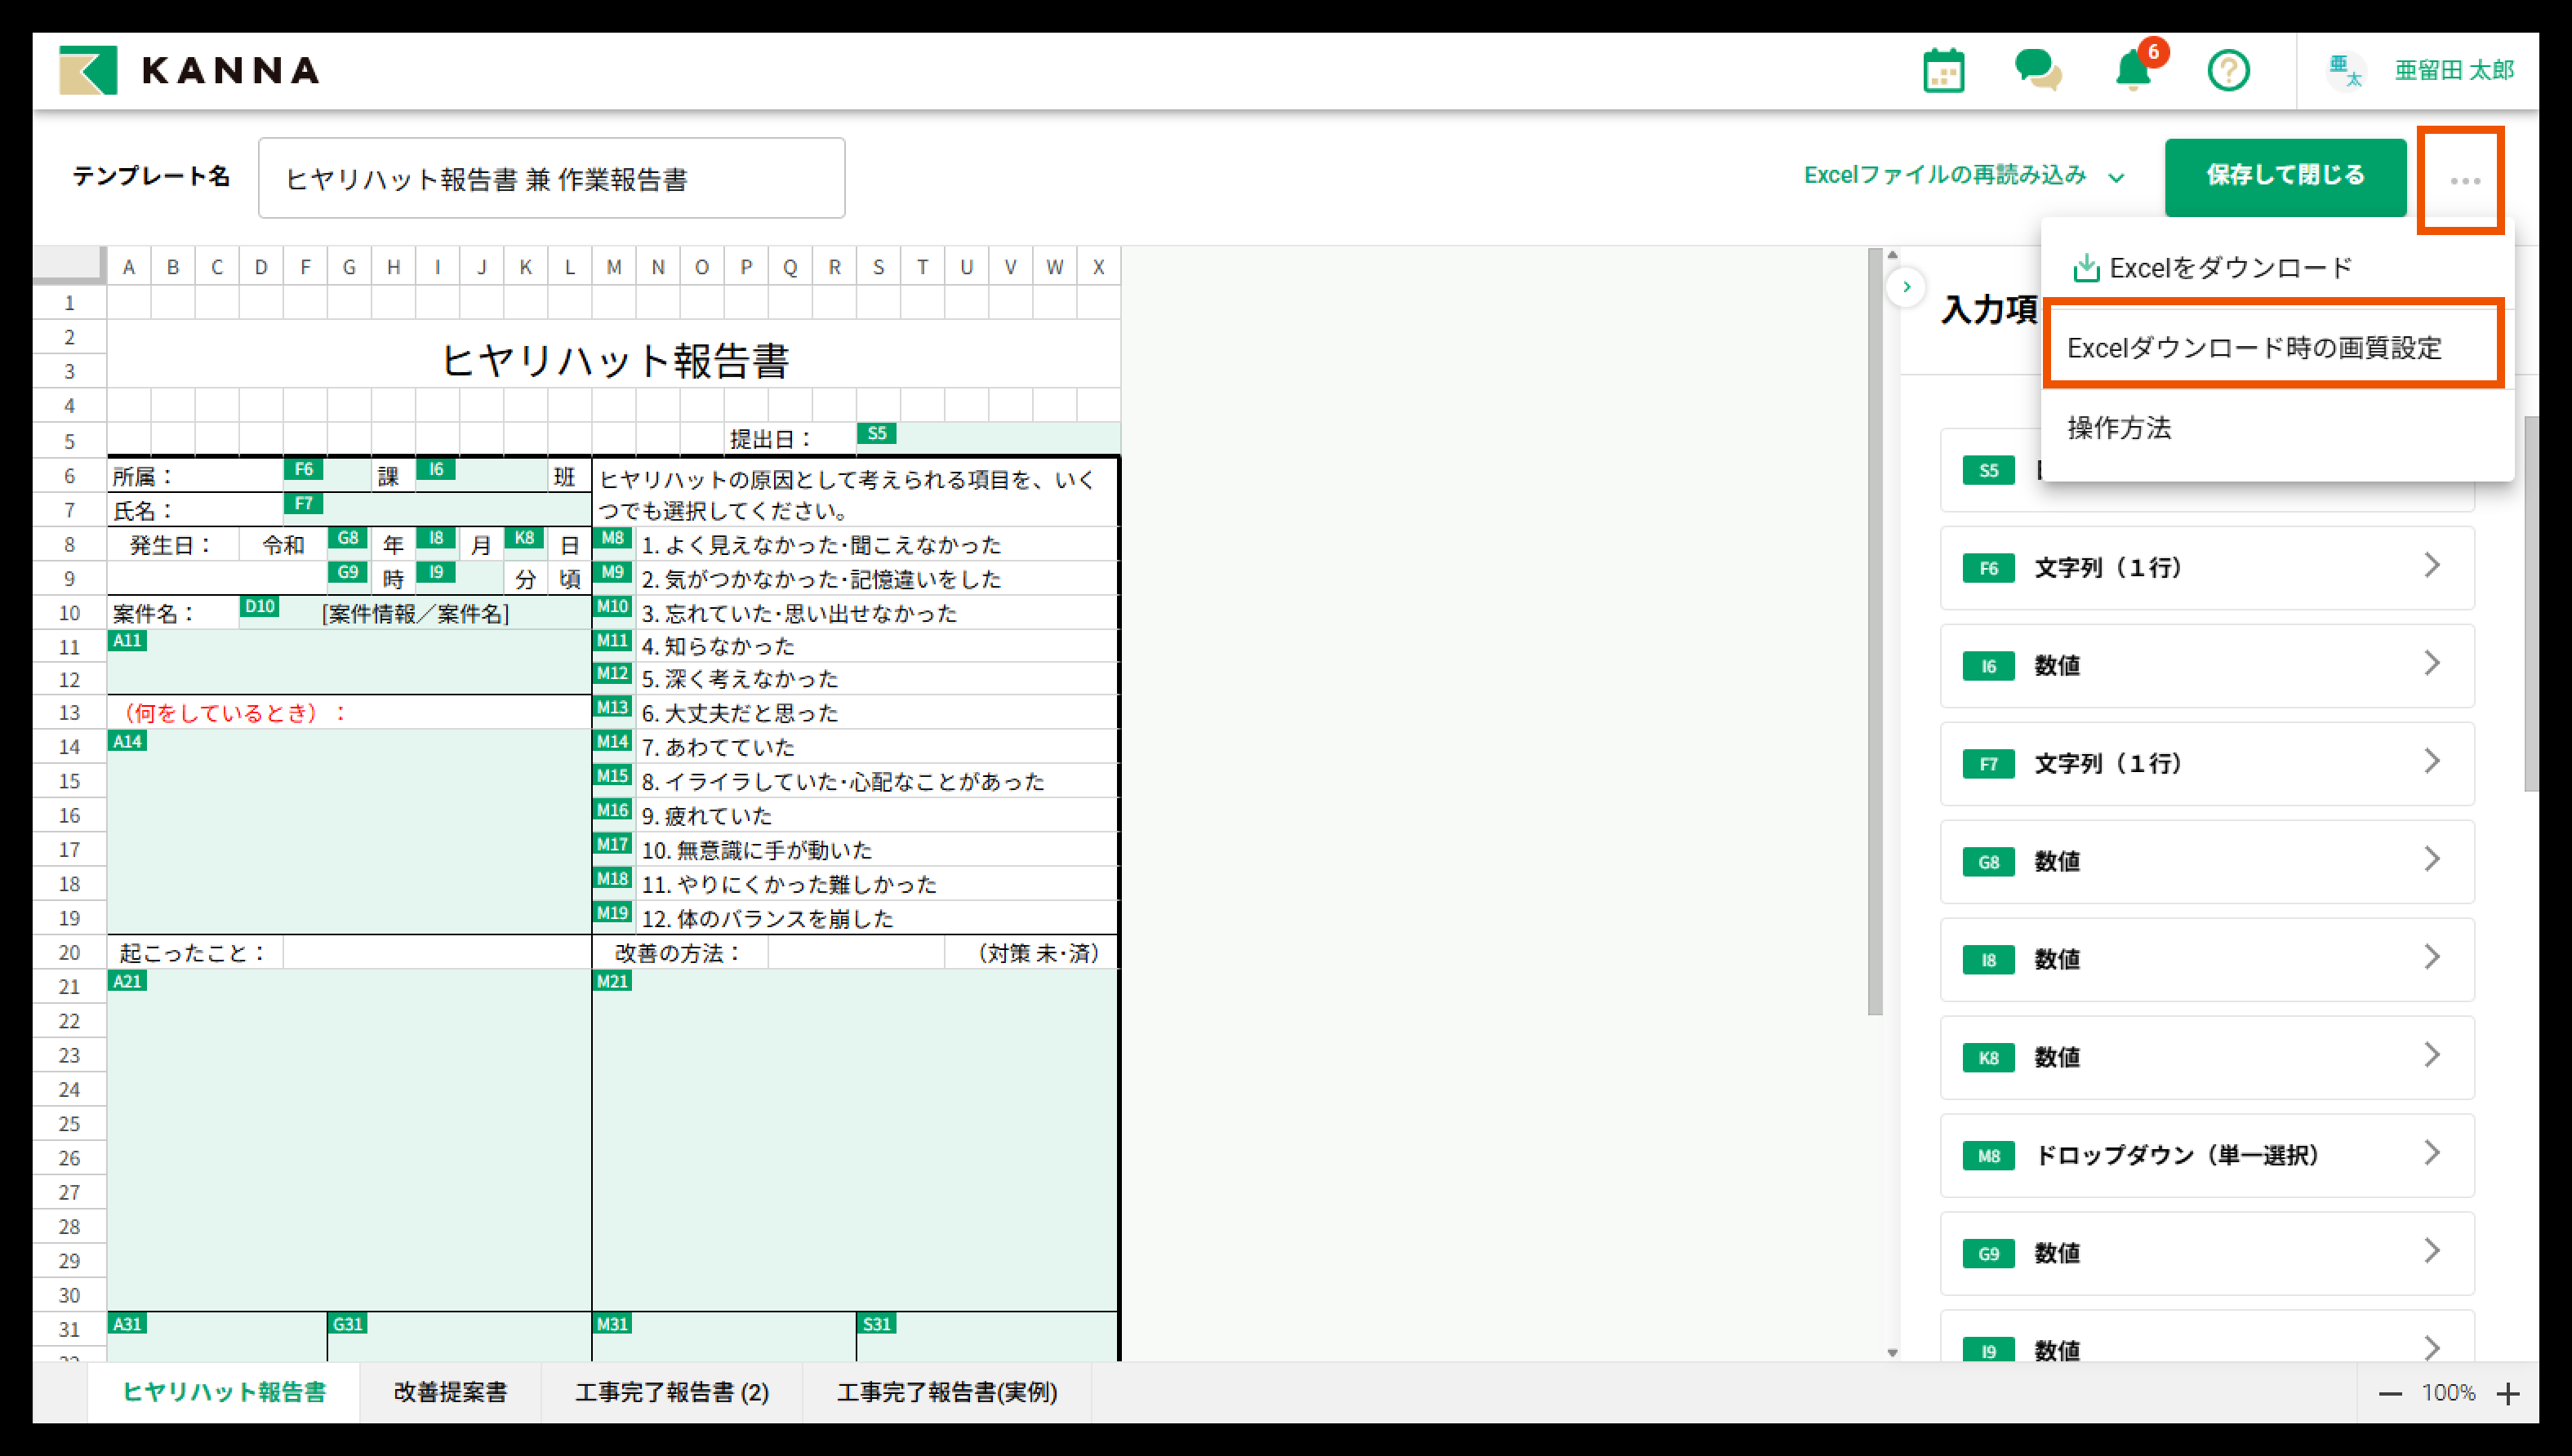This screenshot has height=1456, width=2572.
Task: Click the 保存して閉じる button
Action: click(2285, 176)
